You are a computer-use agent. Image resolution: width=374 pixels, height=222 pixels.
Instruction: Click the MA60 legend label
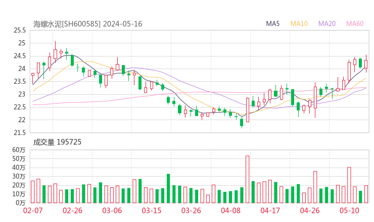pyautogui.click(x=355, y=24)
